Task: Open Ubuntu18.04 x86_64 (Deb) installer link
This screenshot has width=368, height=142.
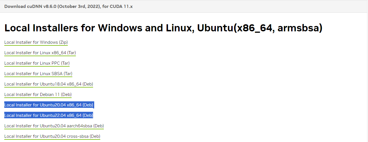Action: tap(49, 84)
